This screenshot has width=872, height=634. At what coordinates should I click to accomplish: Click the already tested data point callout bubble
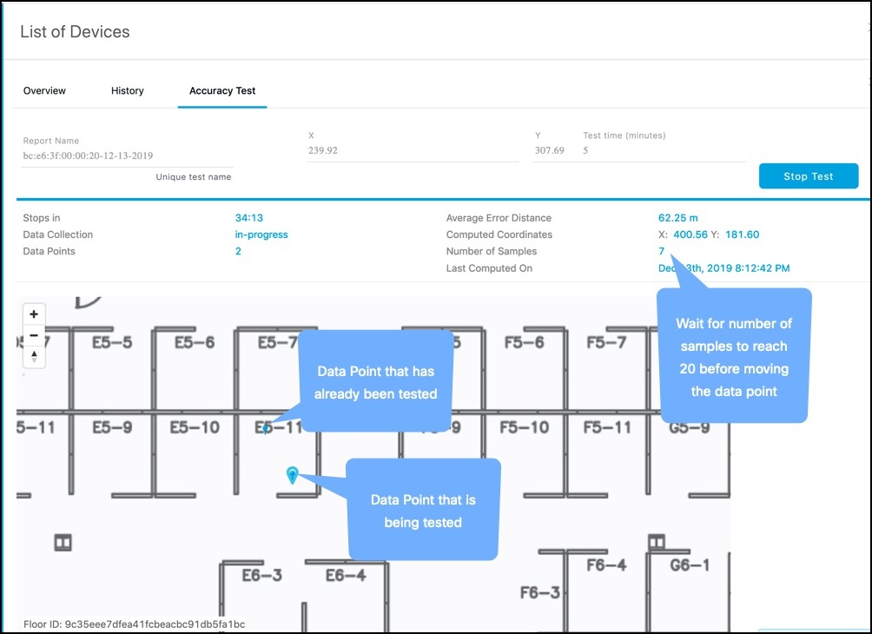[377, 382]
